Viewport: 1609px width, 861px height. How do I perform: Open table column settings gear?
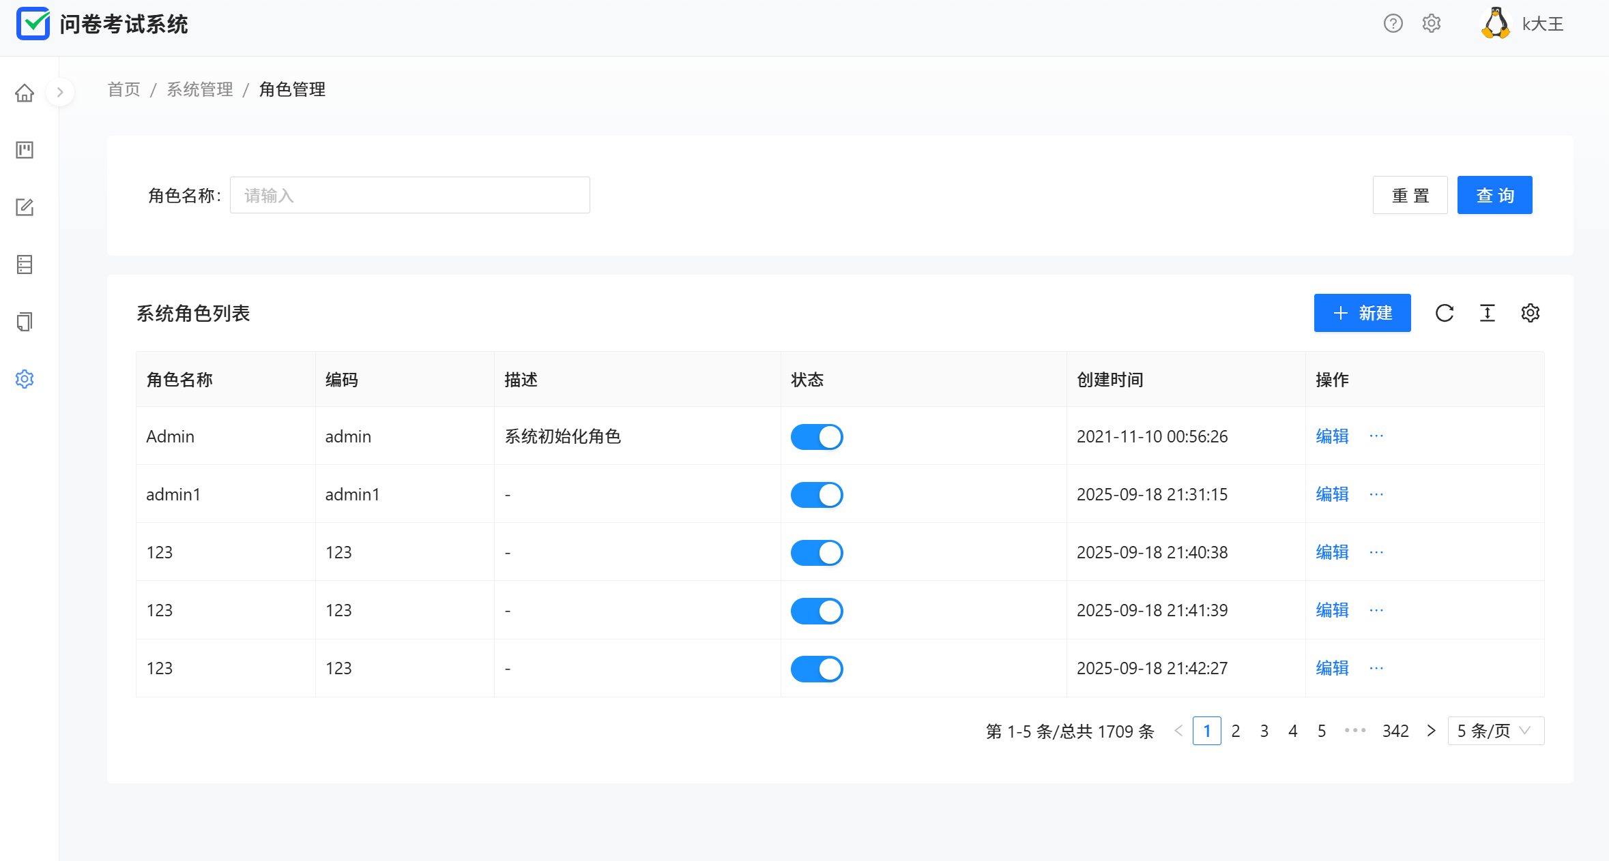point(1530,313)
